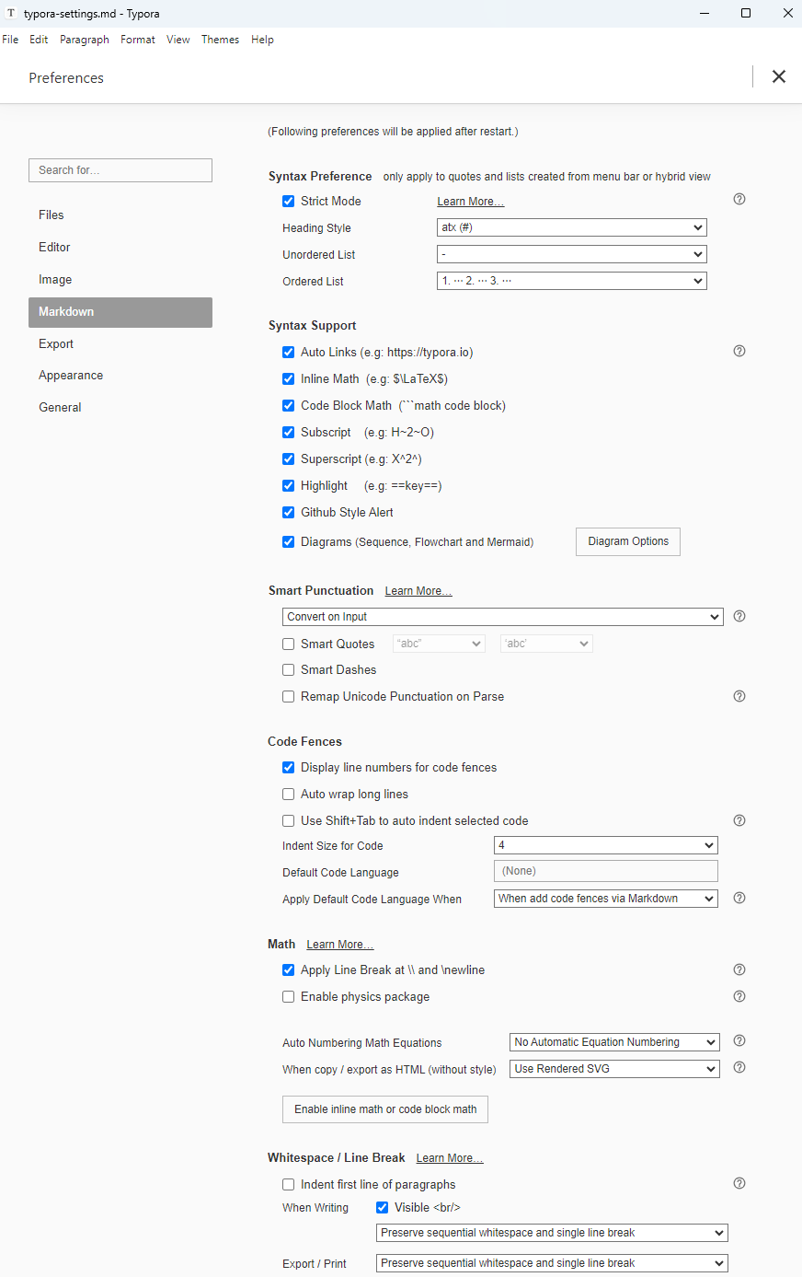802x1277 pixels.
Task: Open Export / Print whitespace dropdown
Action: click(552, 1263)
